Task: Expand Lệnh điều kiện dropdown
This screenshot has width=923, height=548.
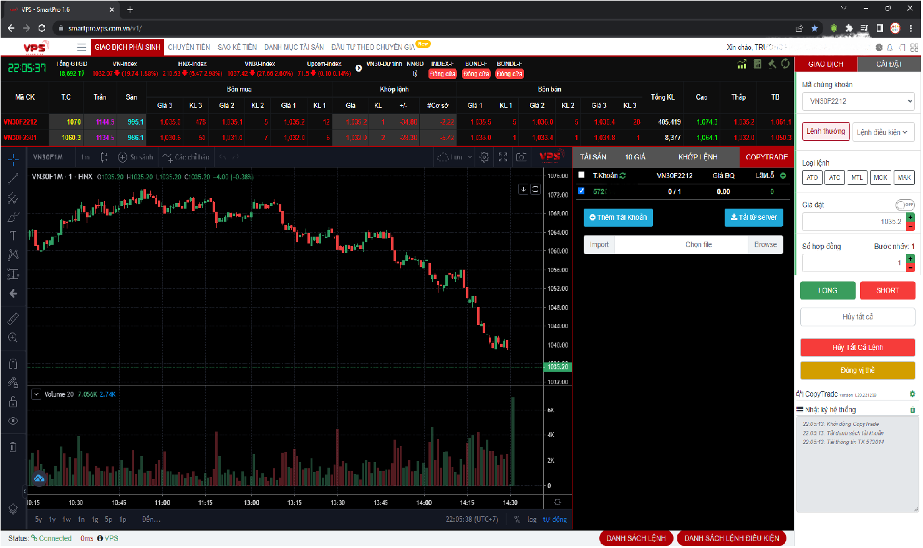Action: [883, 132]
